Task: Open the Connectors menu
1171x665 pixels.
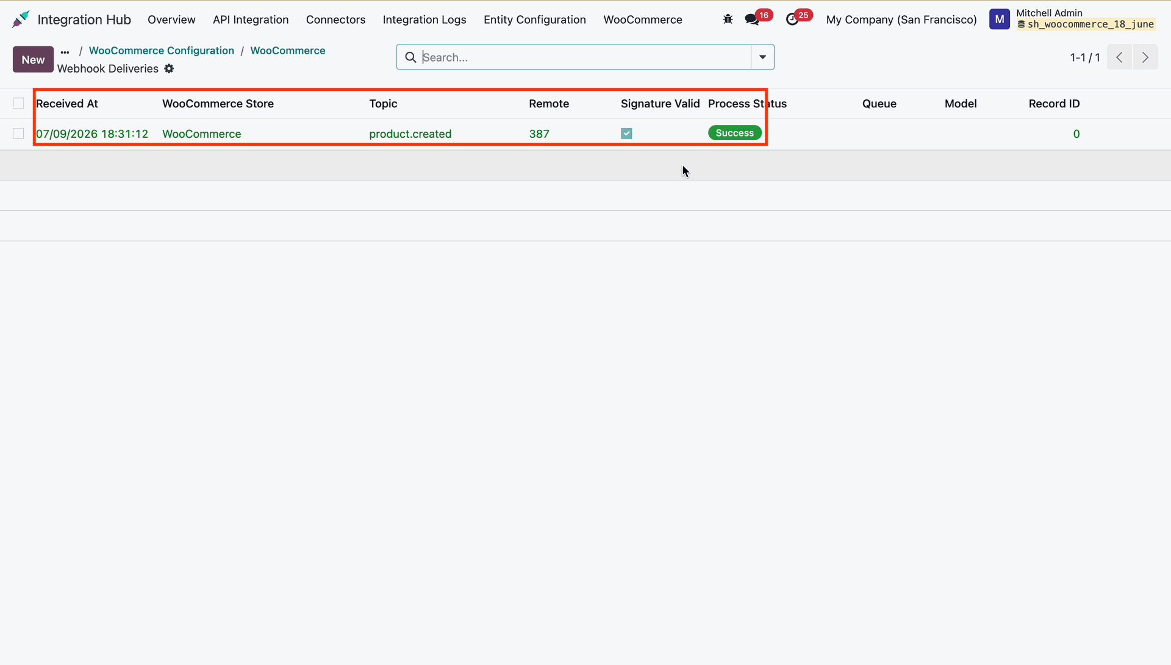Action: [x=335, y=20]
